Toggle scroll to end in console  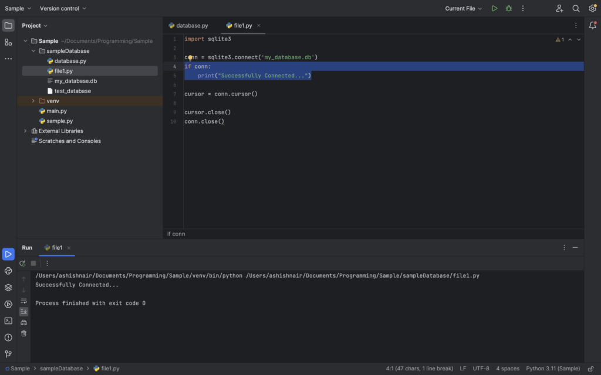click(x=23, y=311)
